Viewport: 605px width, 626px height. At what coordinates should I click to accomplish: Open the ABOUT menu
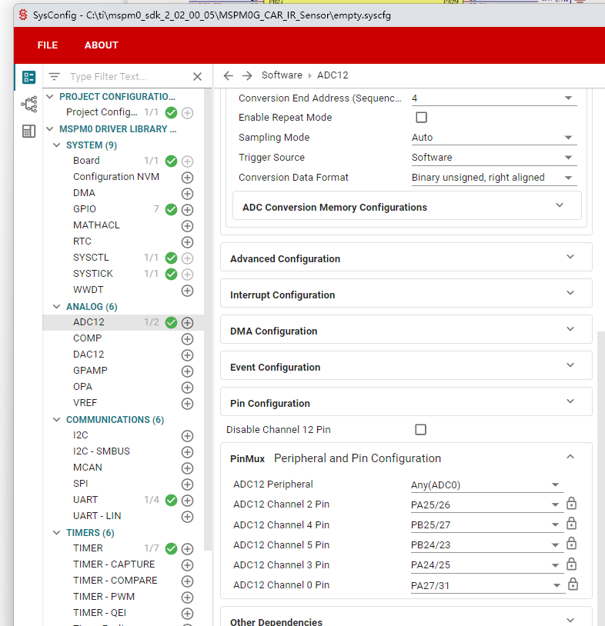pyautogui.click(x=101, y=45)
